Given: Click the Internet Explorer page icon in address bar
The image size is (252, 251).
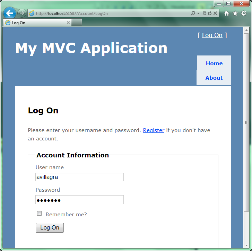Looking at the screenshot, I should [x=32, y=13].
